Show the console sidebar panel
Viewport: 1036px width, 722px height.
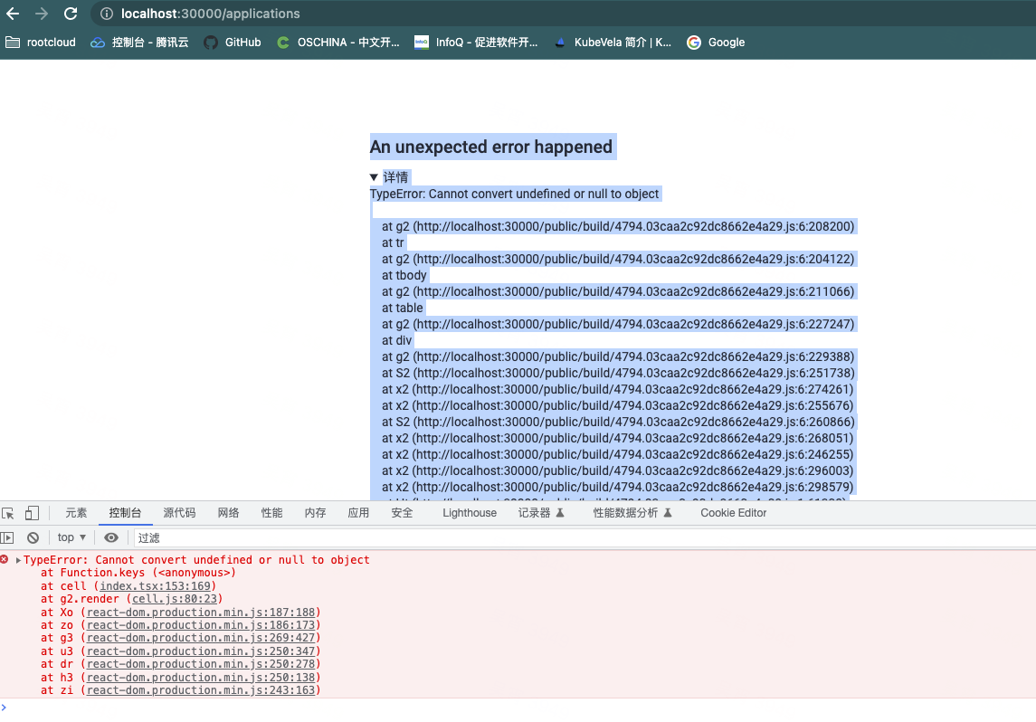pos(8,537)
